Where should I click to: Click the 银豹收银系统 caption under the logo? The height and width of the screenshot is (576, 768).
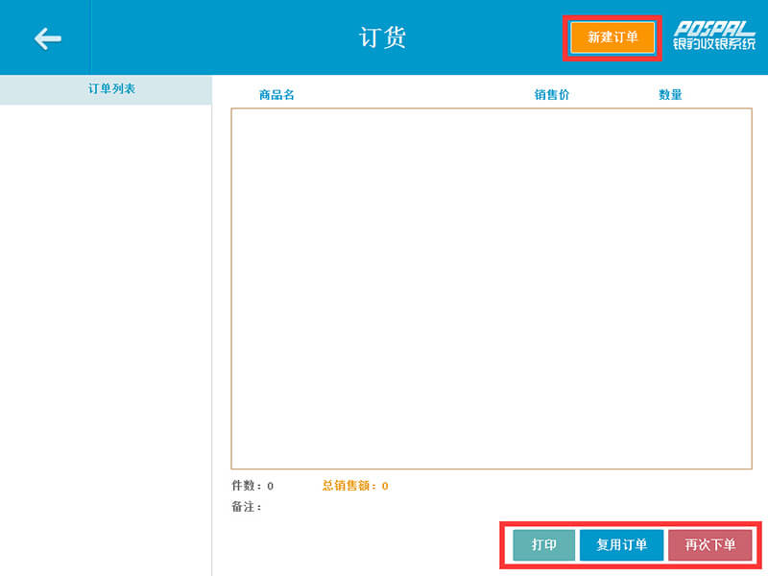(713, 45)
